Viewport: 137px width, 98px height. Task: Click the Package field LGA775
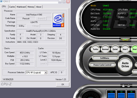coord(34,22)
